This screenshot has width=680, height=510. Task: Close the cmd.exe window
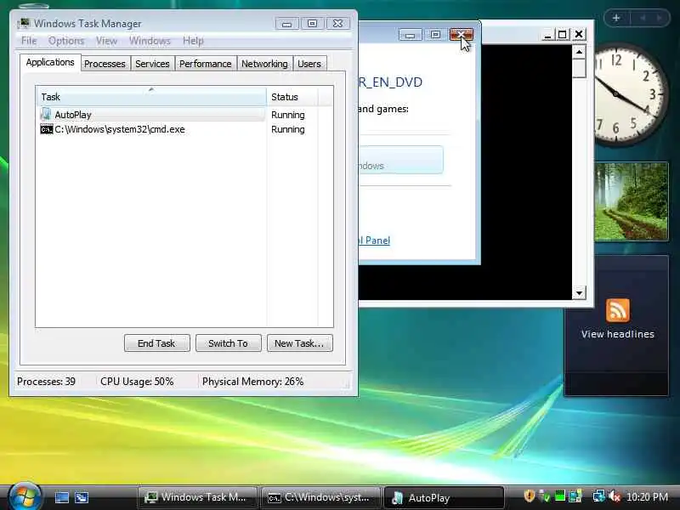tap(579, 34)
